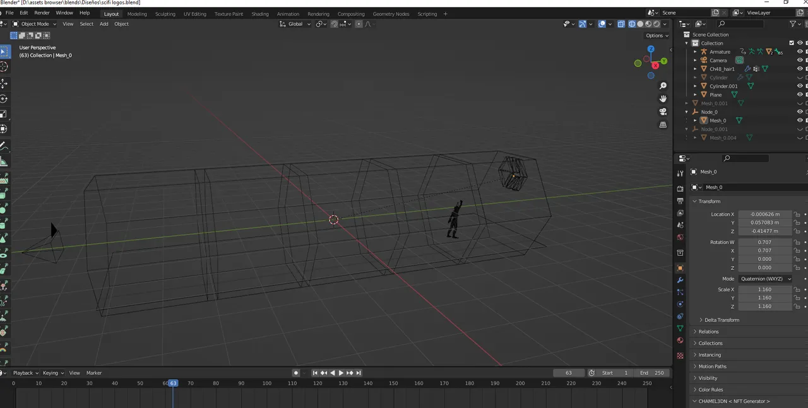Expand the Motion Paths panel

click(712, 366)
